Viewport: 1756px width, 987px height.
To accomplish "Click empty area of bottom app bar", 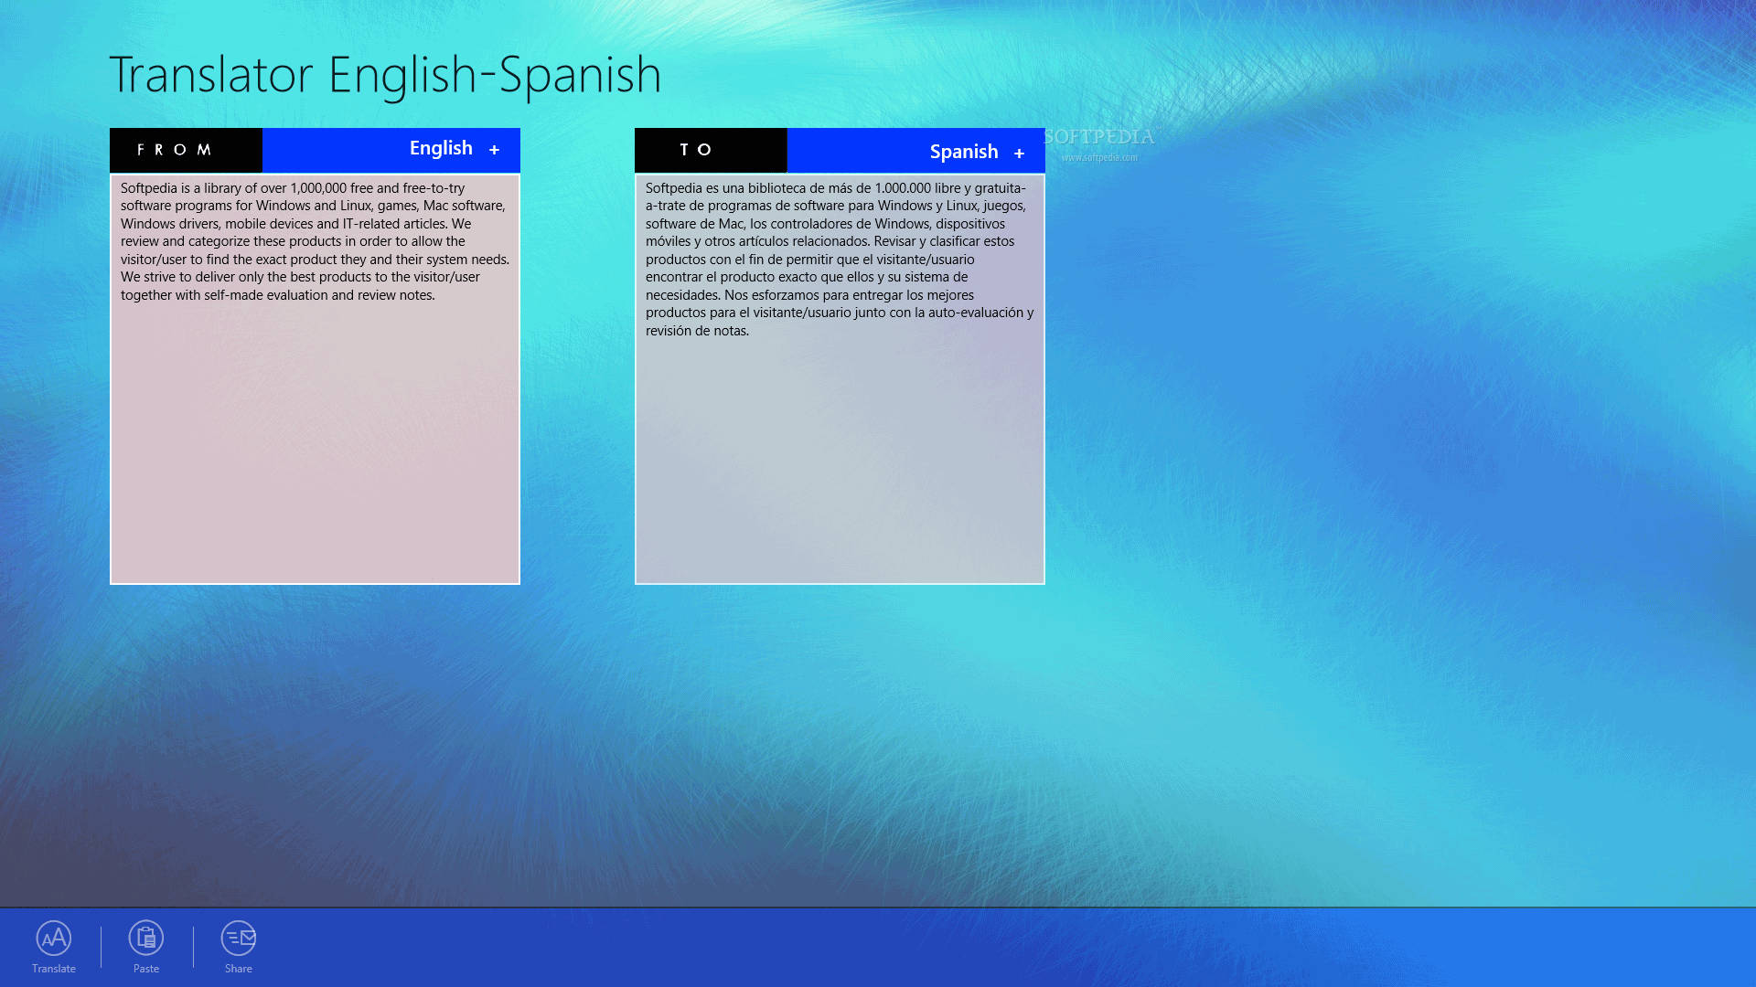I will [x=1006, y=947].
